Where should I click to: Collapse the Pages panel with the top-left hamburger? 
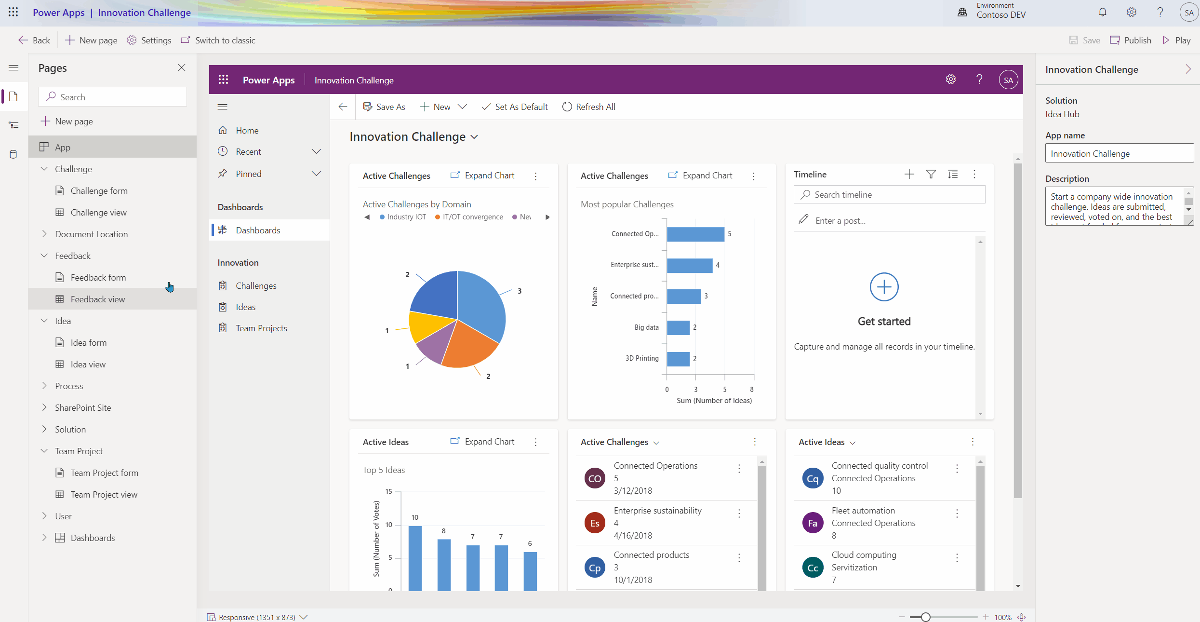[x=13, y=68]
